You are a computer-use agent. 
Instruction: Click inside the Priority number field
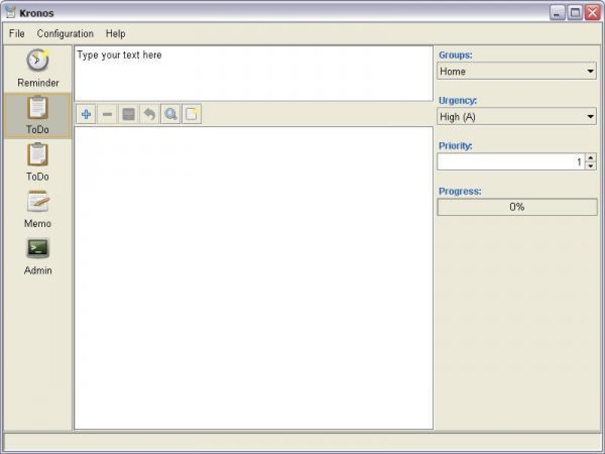511,162
